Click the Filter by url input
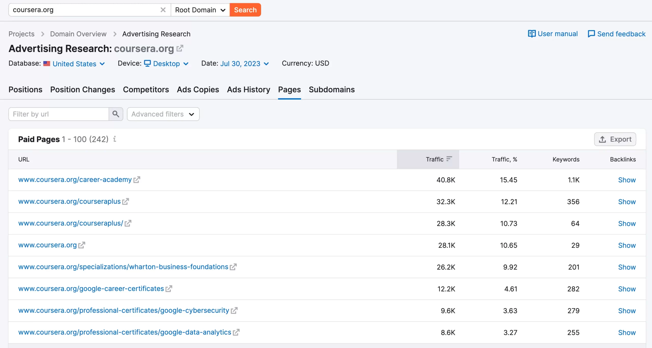The width and height of the screenshot is (652, 348). coord(59,114)
